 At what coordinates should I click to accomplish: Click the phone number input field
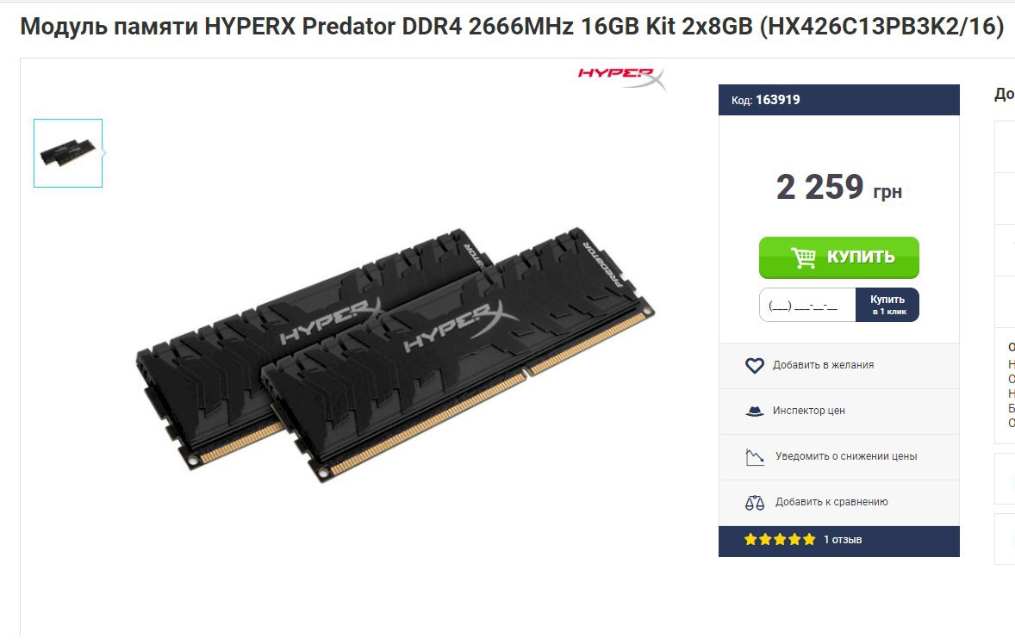point(807,305)
